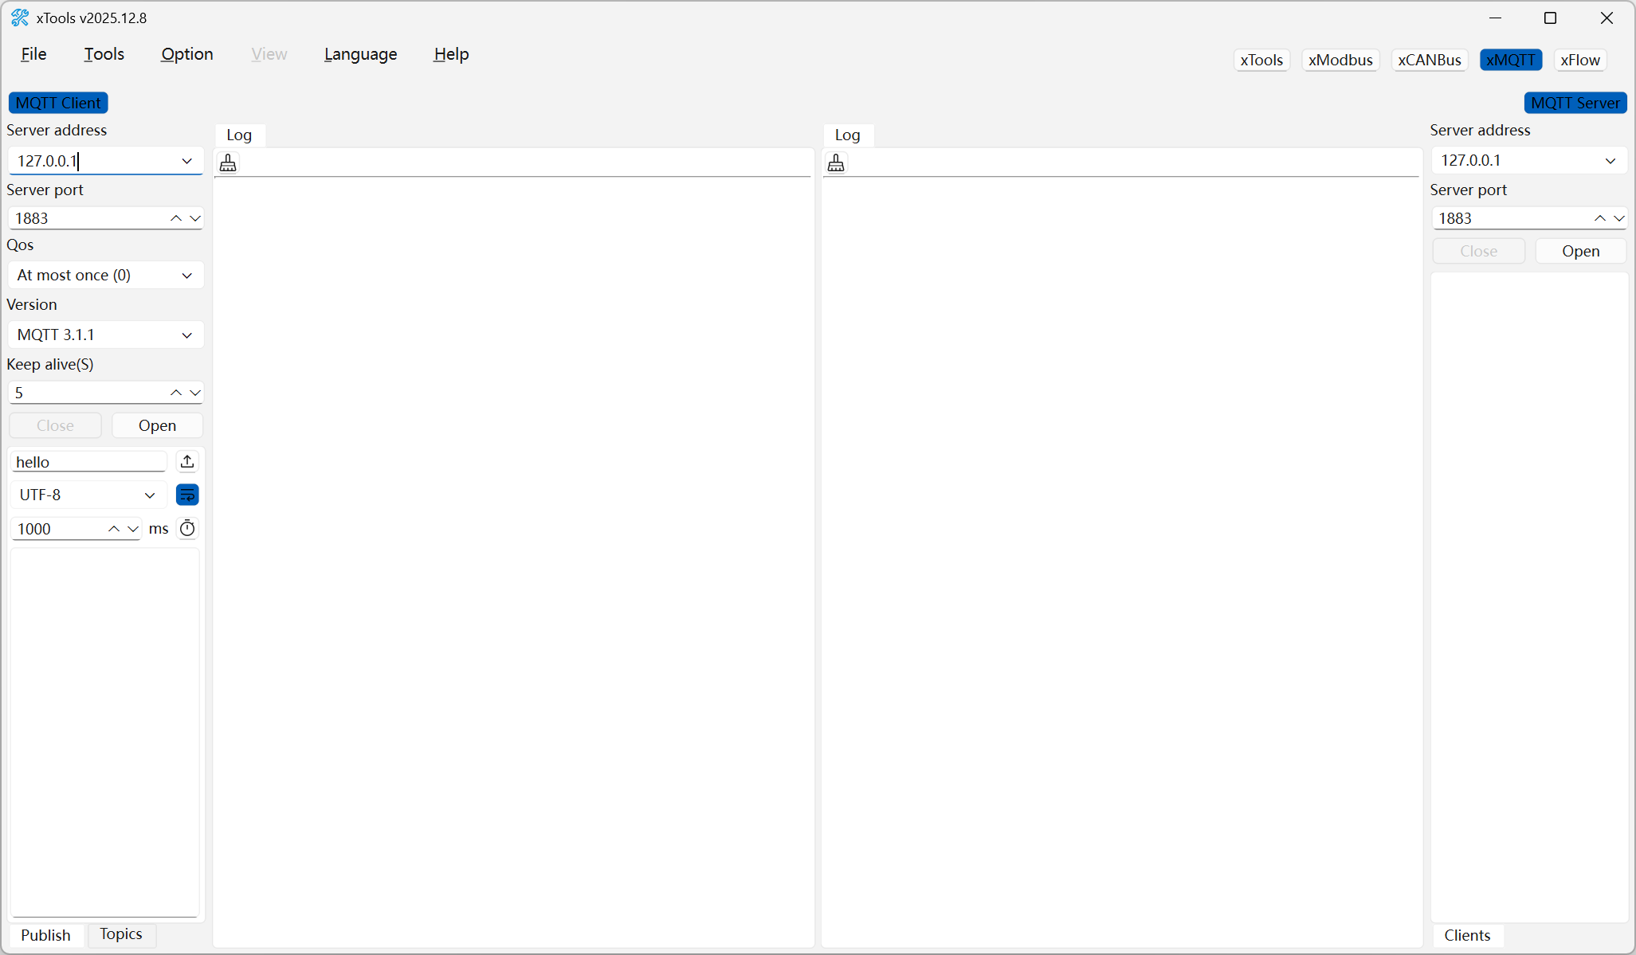Switch to the xFlow page
This screenshot has width=1636, height=955.
(1580, 60)
